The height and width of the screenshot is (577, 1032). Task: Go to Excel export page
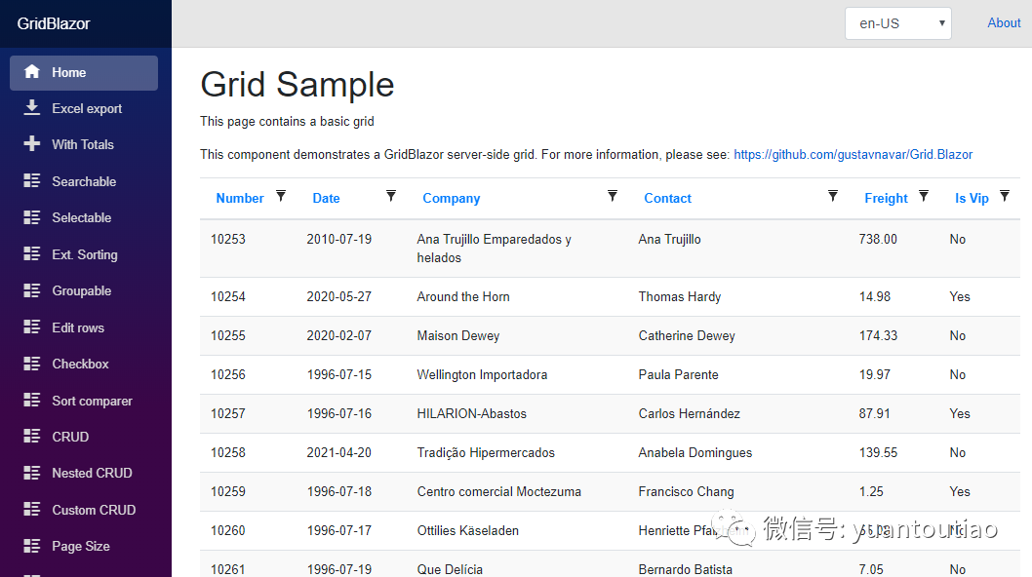click(84, 108)
